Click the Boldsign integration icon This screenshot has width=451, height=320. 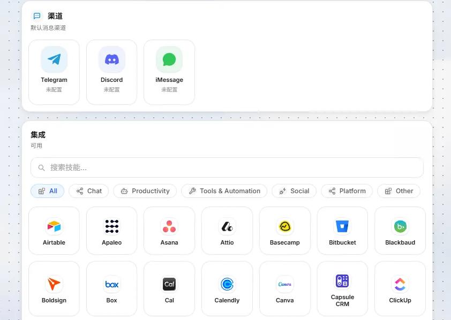pos(54,284)
